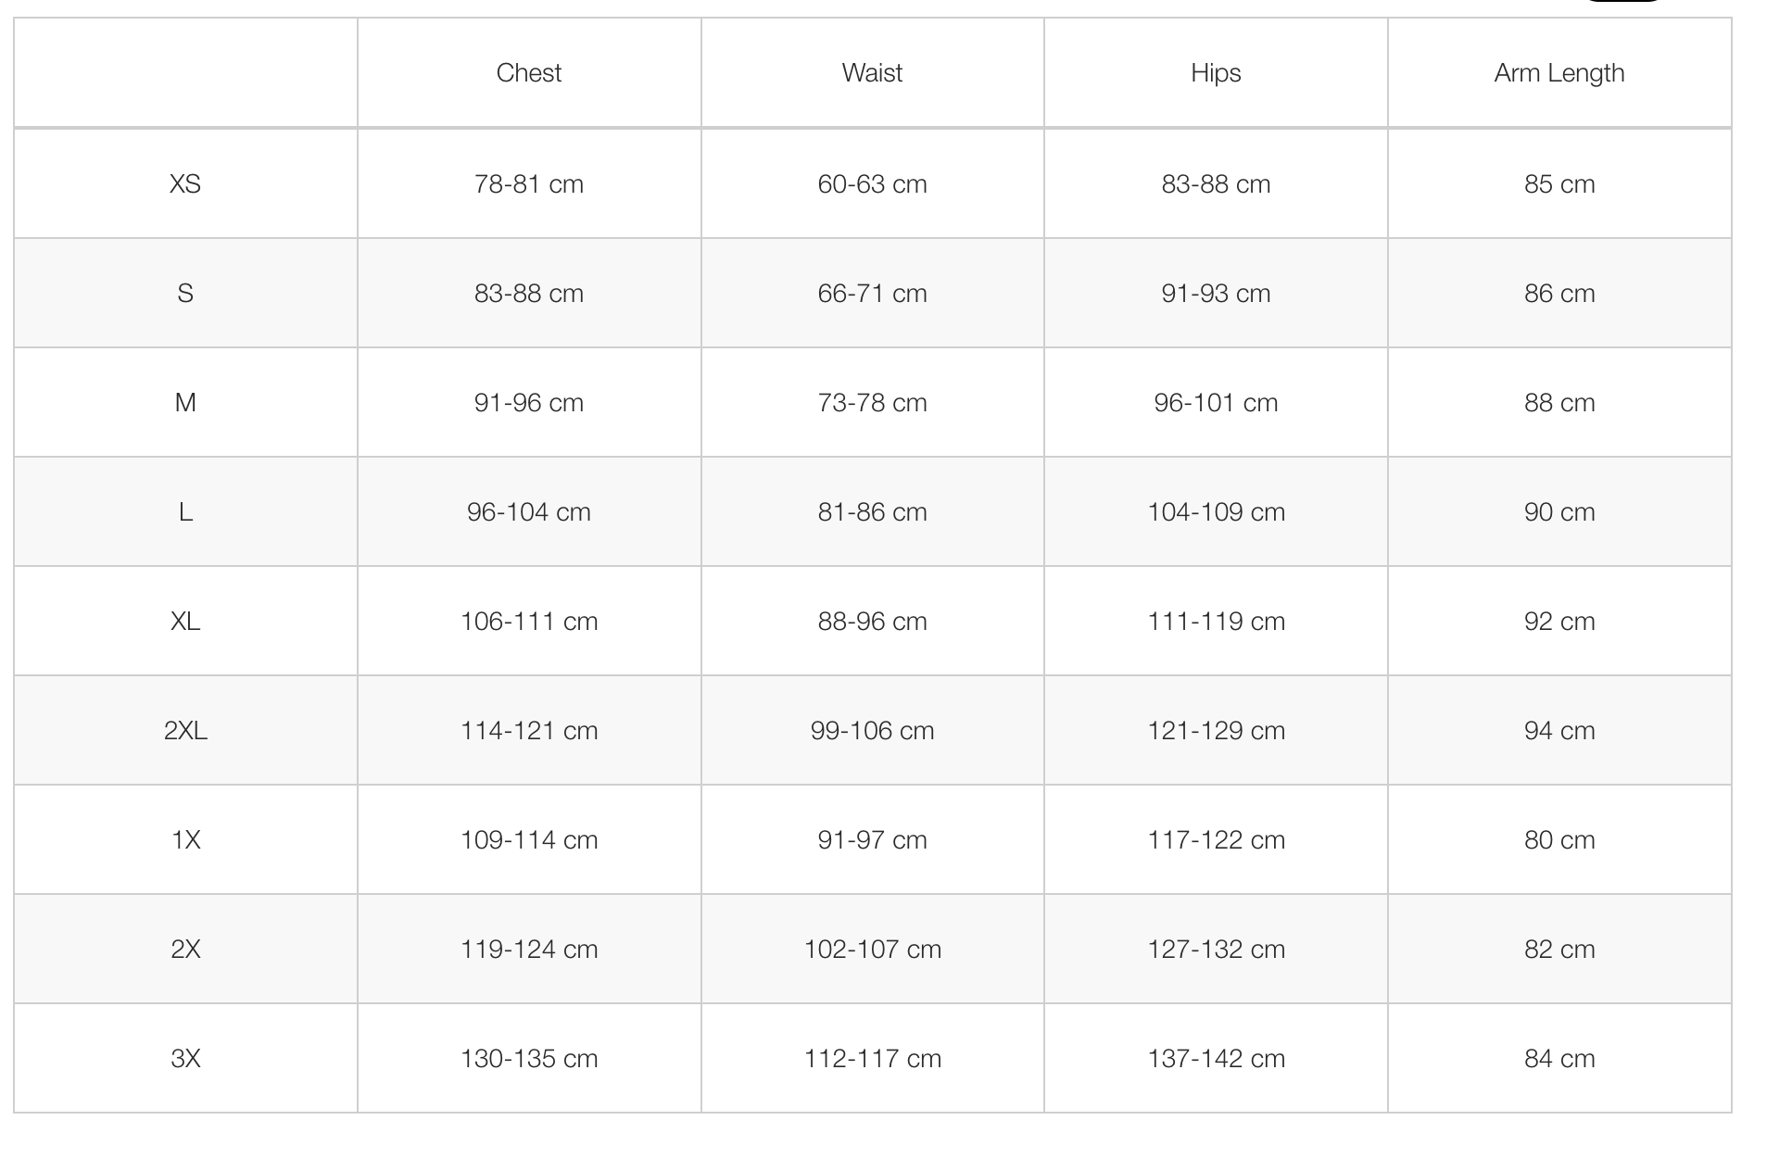Select the 2X size row label
The image size is (1792, 1158).
(185, 950)
